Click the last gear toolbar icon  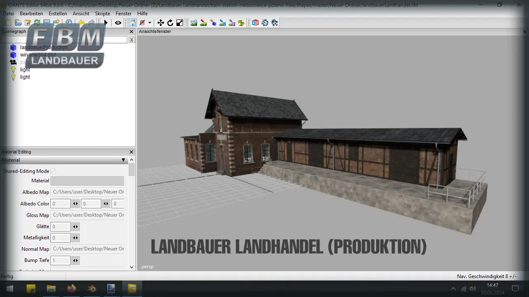click(x=274, y=23)
